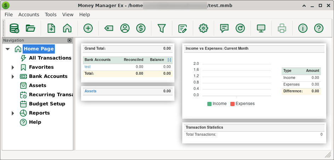
Task: Select Help in navigation tree
Action: coord(35,122)
